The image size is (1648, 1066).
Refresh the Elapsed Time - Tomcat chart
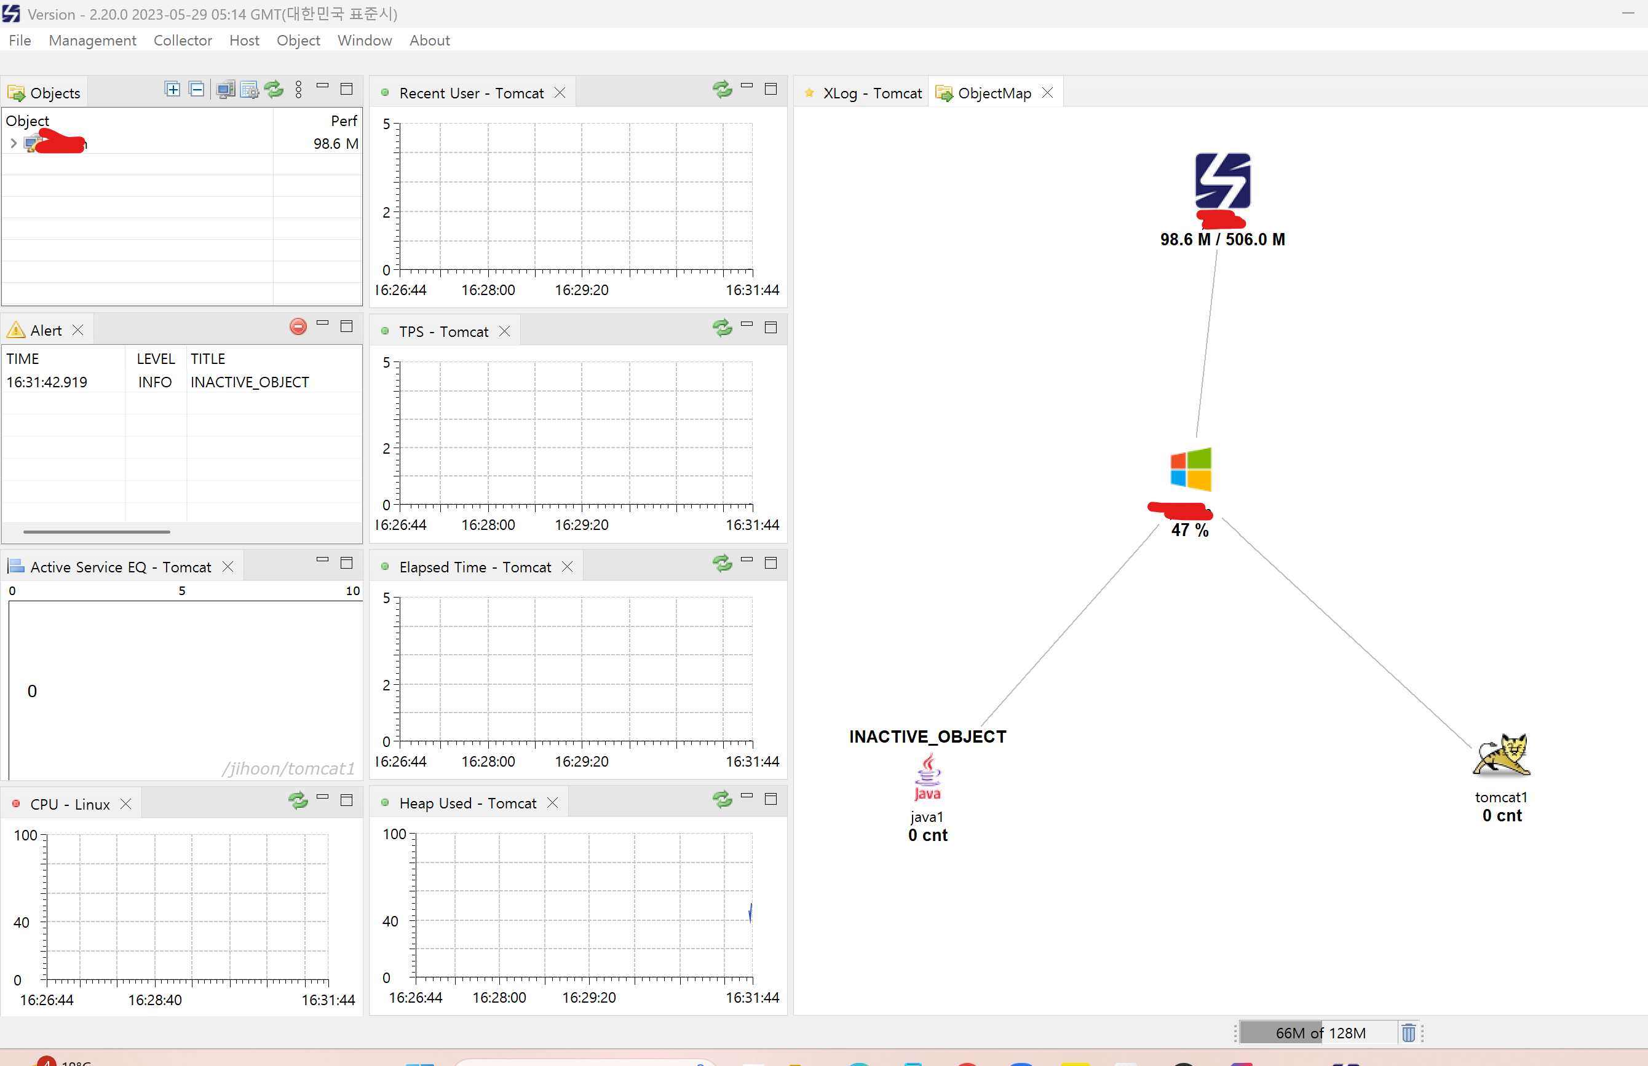(x=722, y=564)
